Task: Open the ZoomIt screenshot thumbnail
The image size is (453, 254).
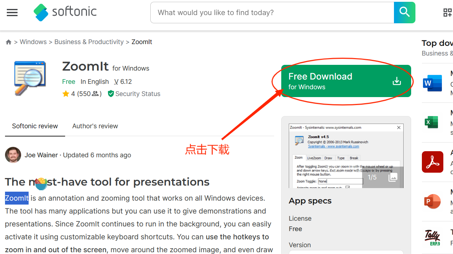Action: 346,156
